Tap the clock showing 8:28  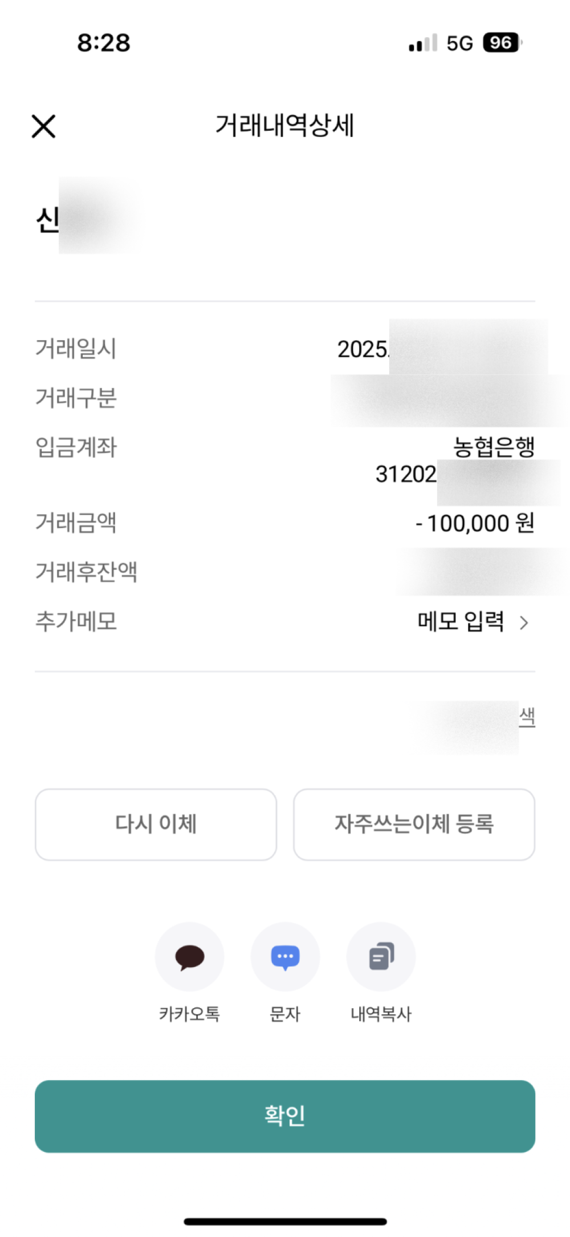pos(104,43)
